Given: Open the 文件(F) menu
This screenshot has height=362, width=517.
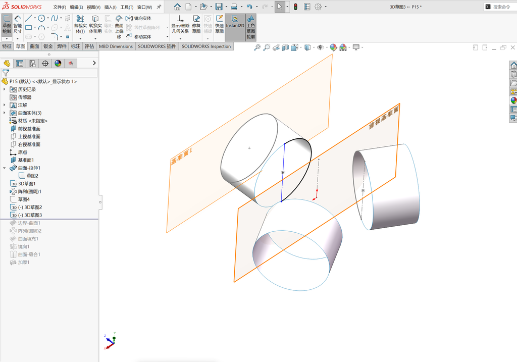Looking at the screenshot, I should point(60,7).
